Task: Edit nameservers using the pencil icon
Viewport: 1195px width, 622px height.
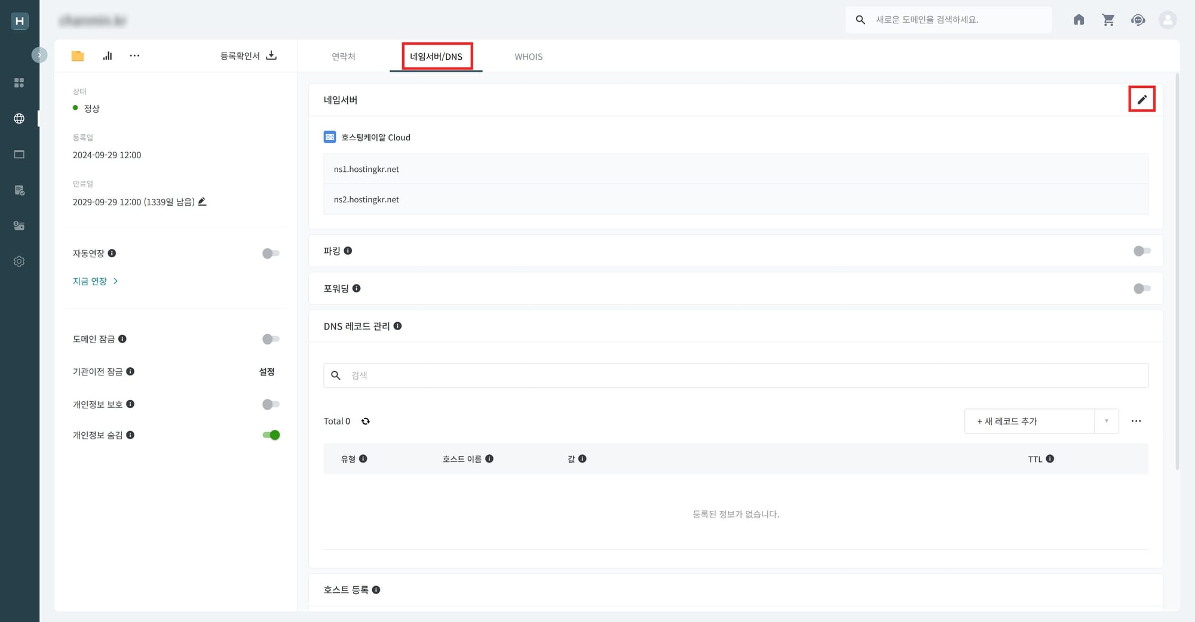Action: click(x=1142, y=99)
